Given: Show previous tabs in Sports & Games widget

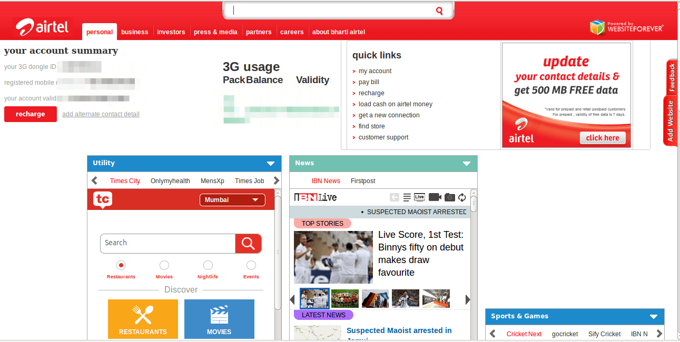Looking at the screenshot, I should [492, 334].
